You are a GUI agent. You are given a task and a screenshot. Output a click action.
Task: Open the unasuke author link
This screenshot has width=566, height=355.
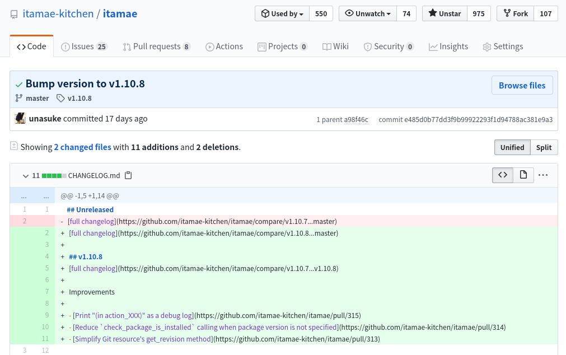click(45, 119)
